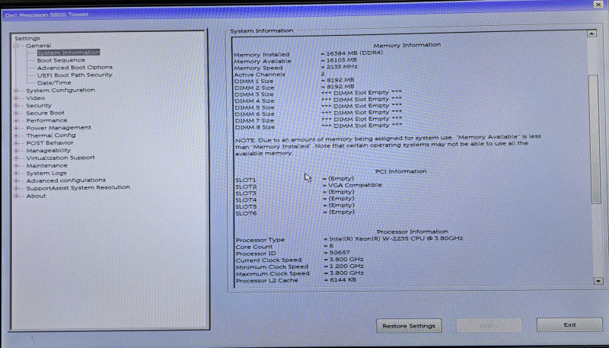Open Advanced Boot Options
The width and height of the screenshot is (609, 348).
point(75,68)
